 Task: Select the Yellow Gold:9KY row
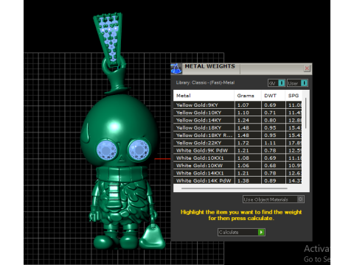coord(237,105)
